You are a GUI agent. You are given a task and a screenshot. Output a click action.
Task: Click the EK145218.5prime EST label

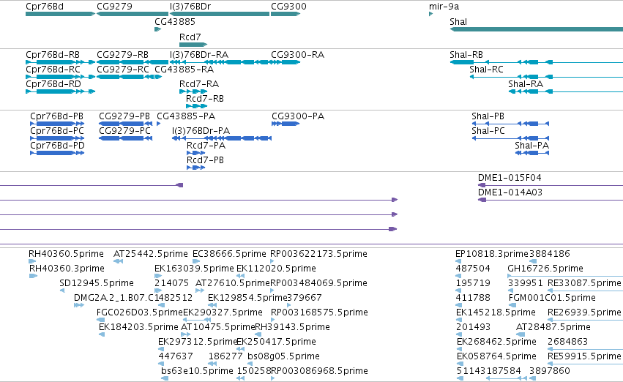coord(496,312)
